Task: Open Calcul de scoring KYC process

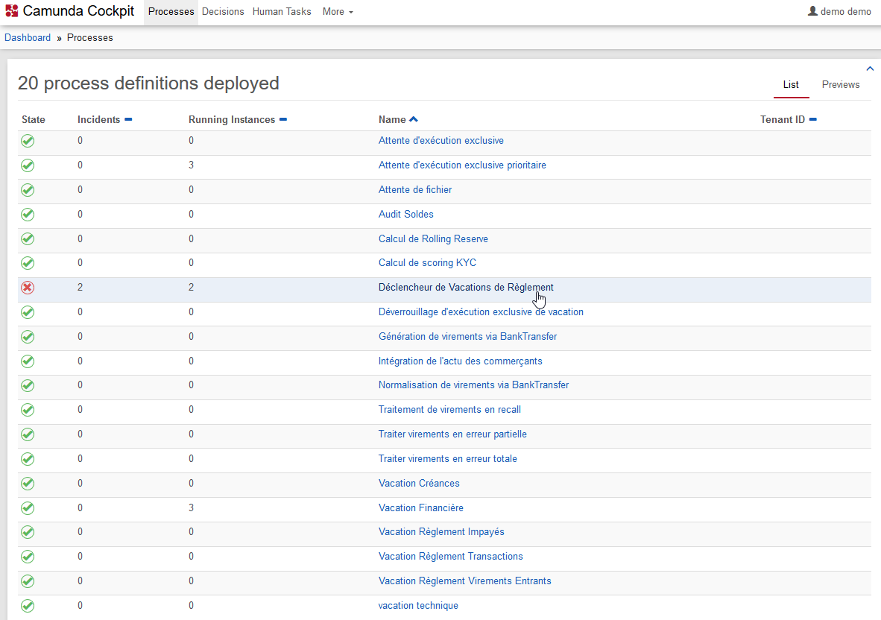Action: (427, 262)
